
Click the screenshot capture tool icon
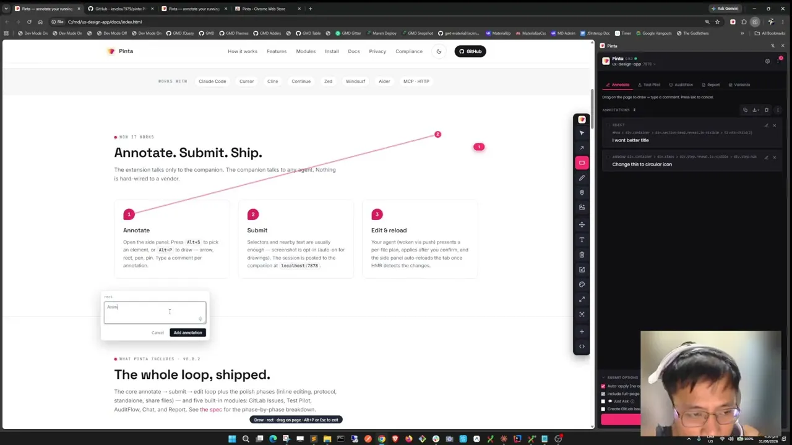[x=582, y=314]
